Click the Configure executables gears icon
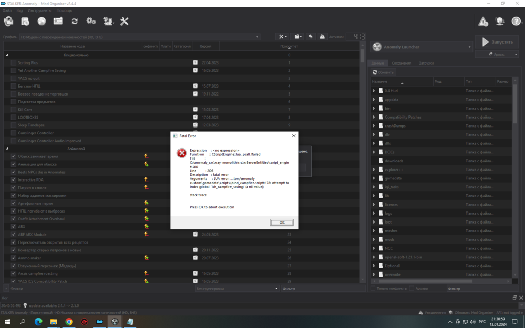 click(91, 22)
